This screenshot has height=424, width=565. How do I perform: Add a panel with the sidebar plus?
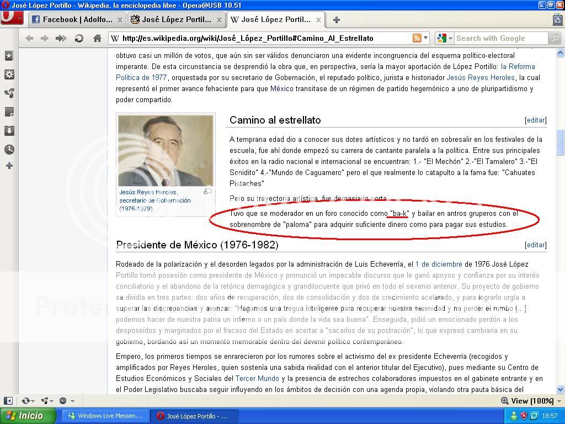pyautogui.click(x=9, y=166)
